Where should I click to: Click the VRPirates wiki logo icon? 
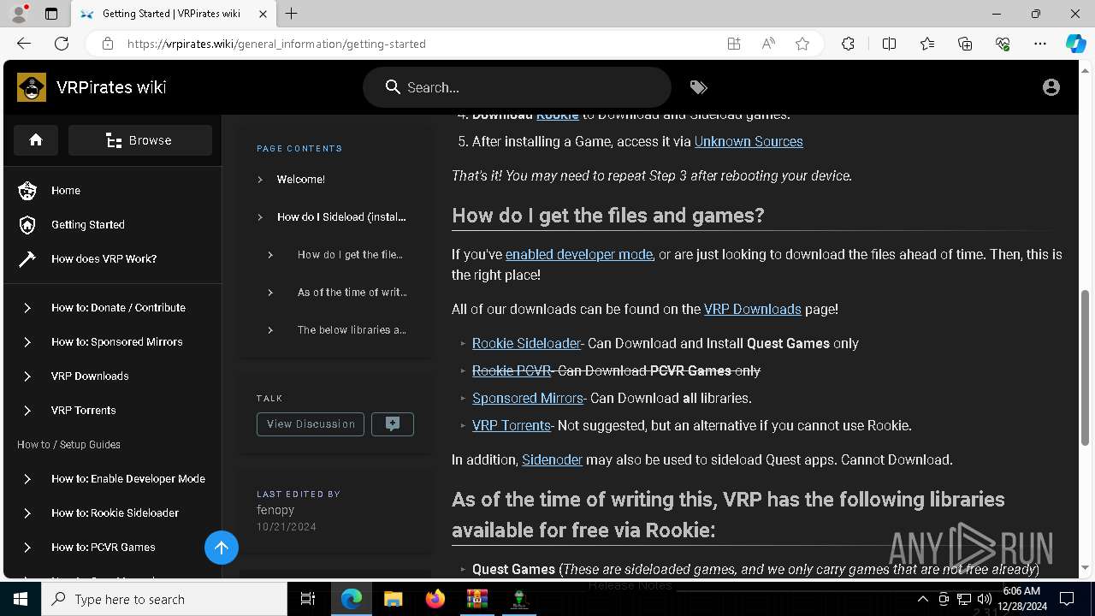pyautogui.click(x=32, y=87)
